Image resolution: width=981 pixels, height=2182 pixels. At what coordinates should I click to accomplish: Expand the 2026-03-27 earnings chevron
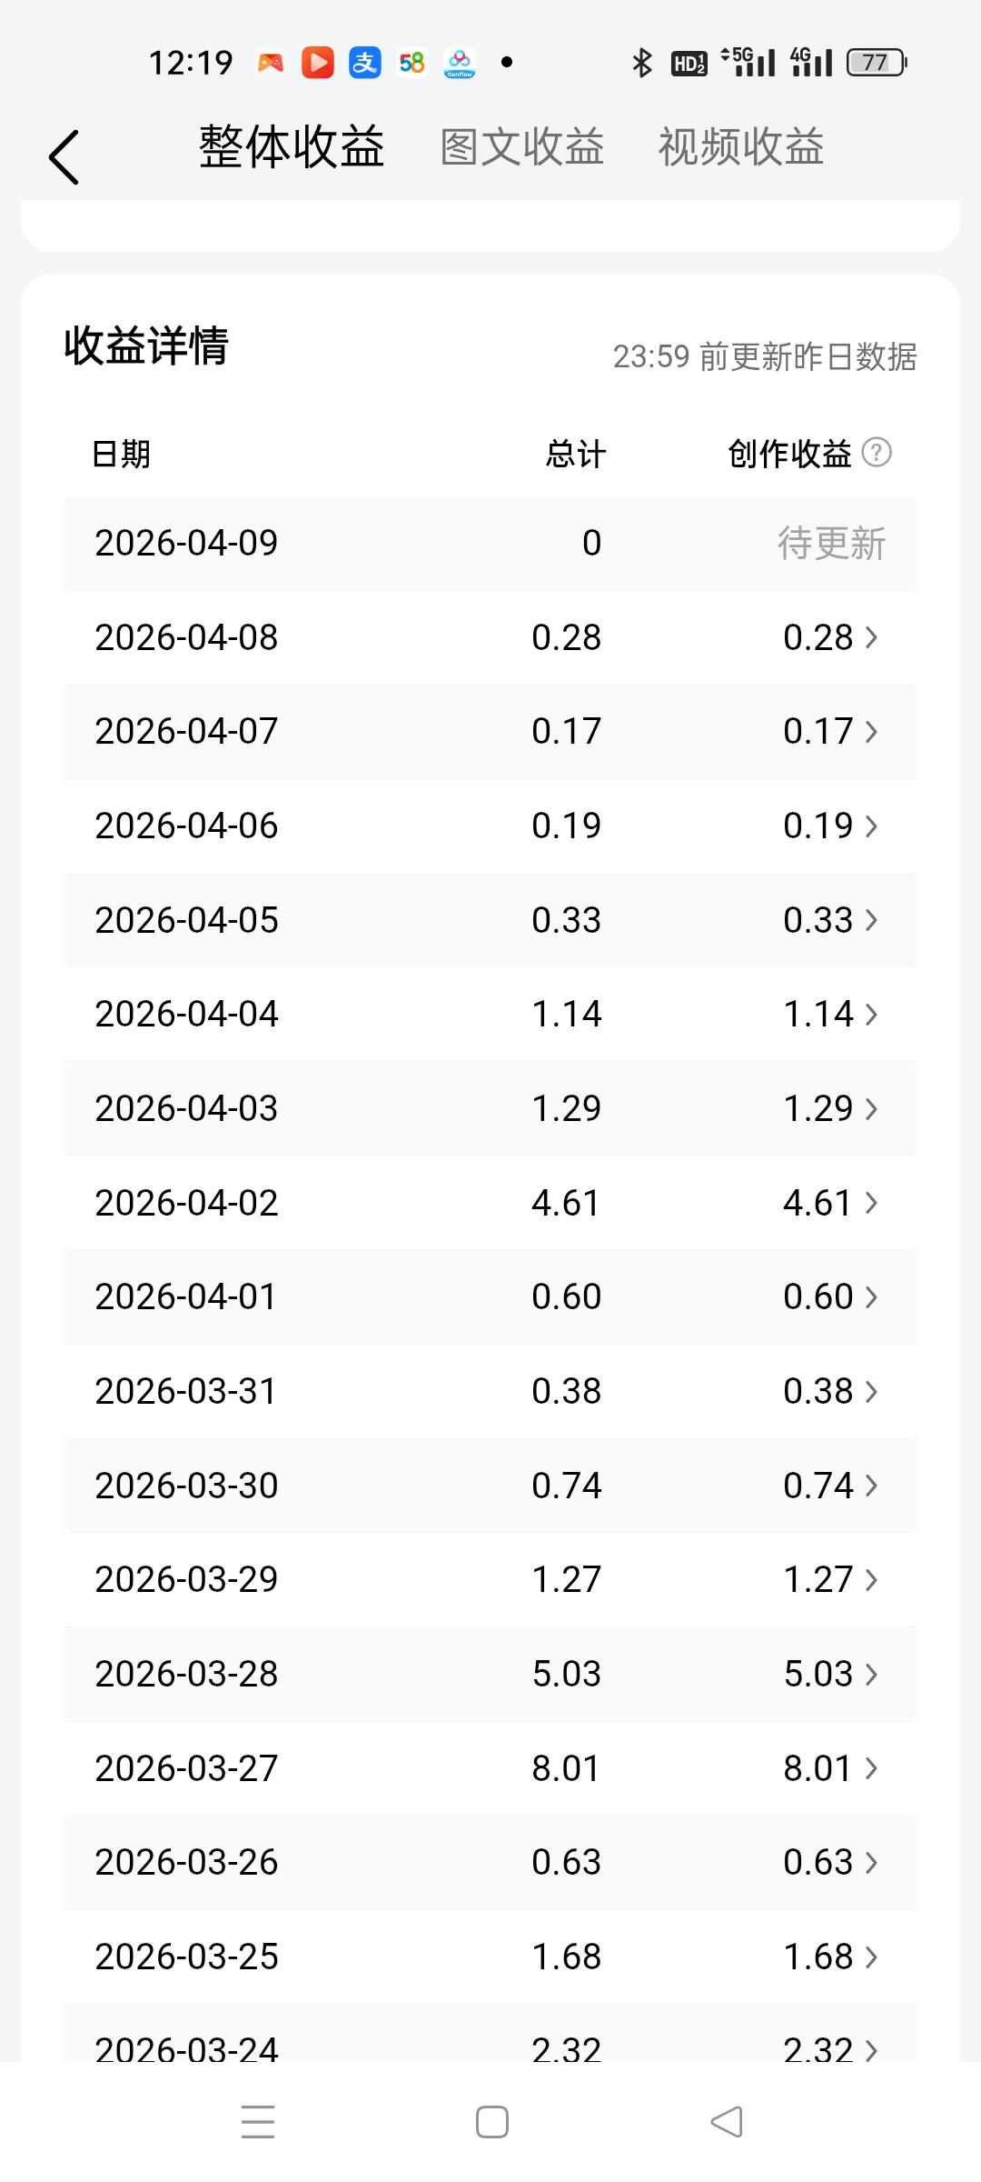(872, 1768)
